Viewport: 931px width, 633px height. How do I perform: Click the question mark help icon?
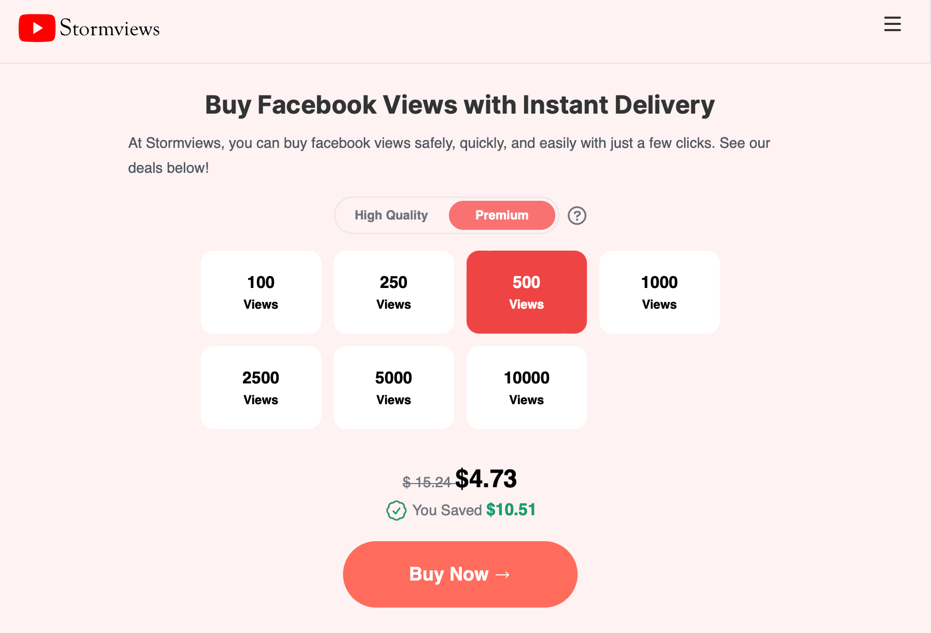[577, 215]
